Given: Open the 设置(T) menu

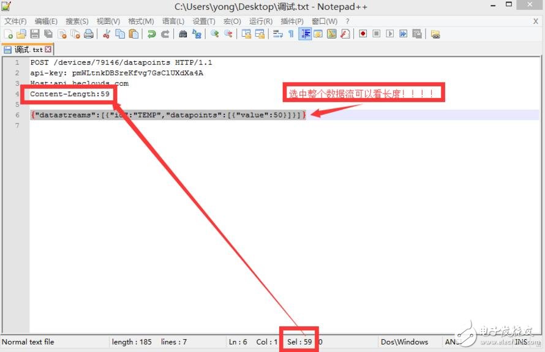Looking at the screenshot, I should click(204, 21).
